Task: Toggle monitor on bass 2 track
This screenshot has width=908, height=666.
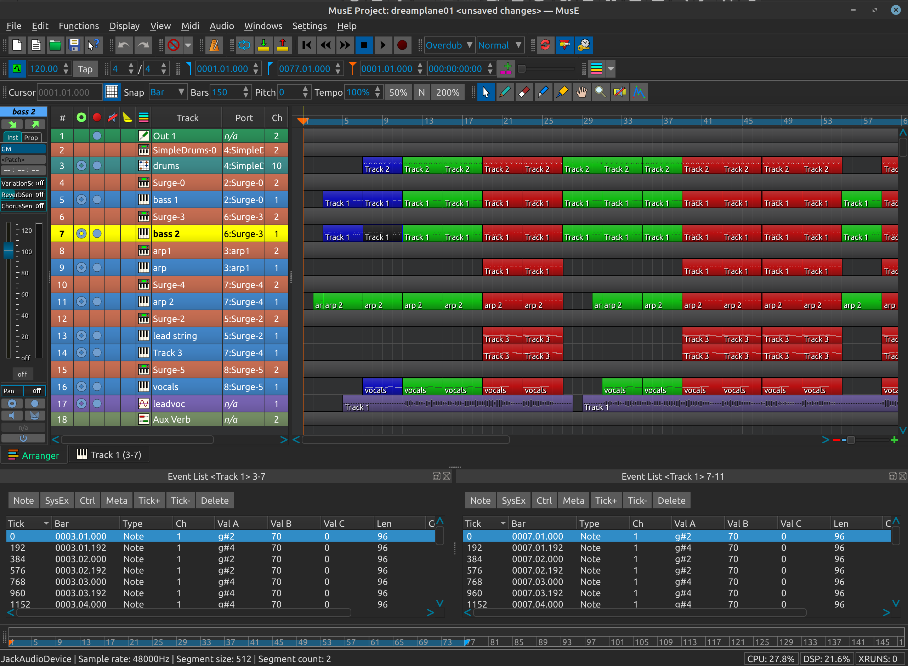Action: click(81, 234)
